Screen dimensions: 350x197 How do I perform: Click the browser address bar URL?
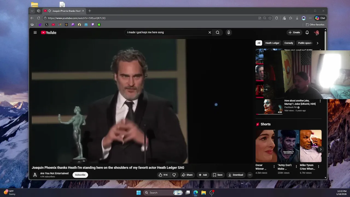point(77,18)
